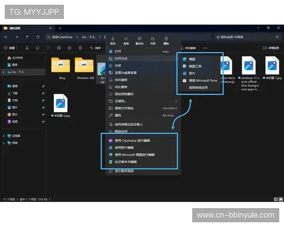Click the Rename (重命名) icon in context menu
Viewport: 284px width, 227px height.
coord(139,38)
